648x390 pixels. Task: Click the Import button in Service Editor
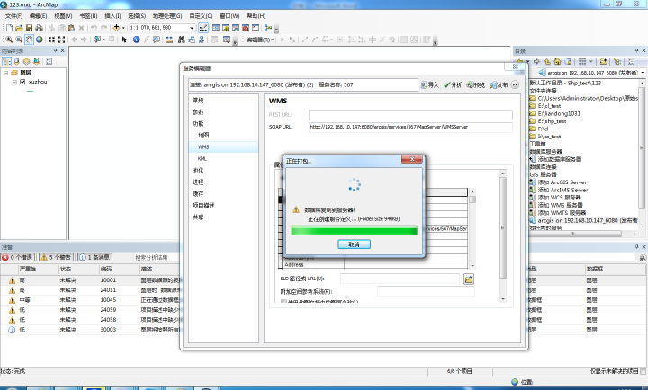tap(430, 84)
